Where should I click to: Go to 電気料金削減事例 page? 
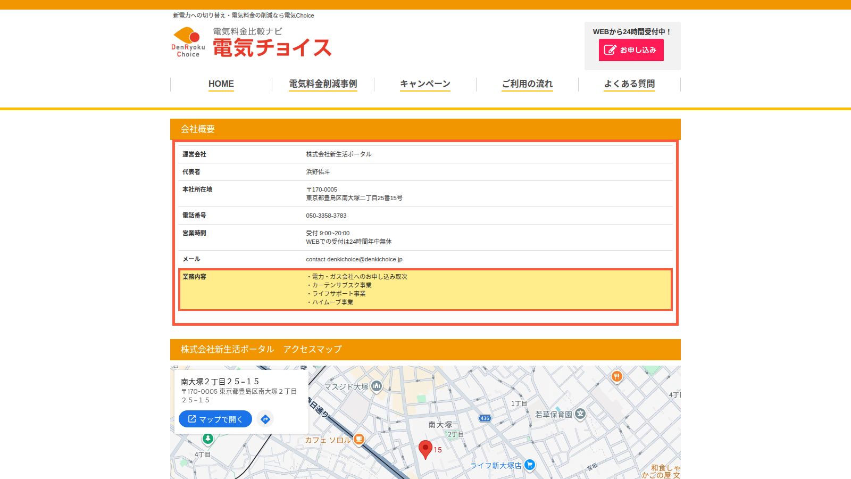323,84
